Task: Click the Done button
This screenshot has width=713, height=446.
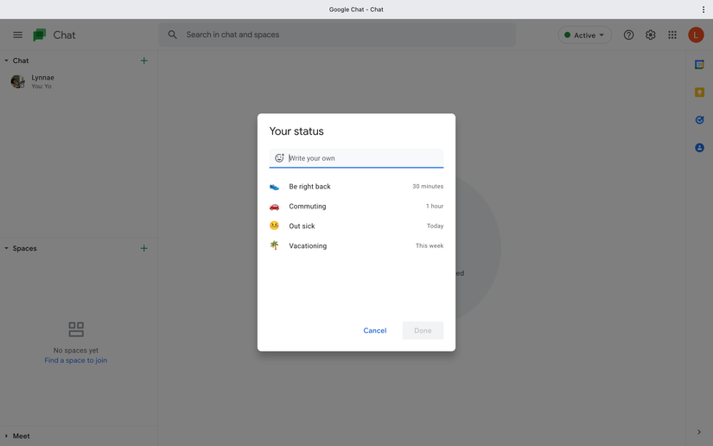Action: (423, 330)
